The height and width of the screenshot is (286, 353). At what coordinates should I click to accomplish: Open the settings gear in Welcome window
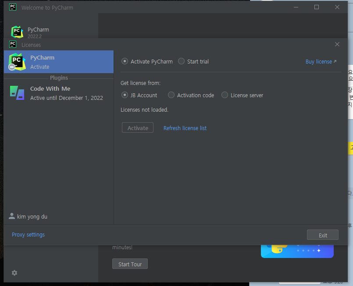tap(14, 273)
